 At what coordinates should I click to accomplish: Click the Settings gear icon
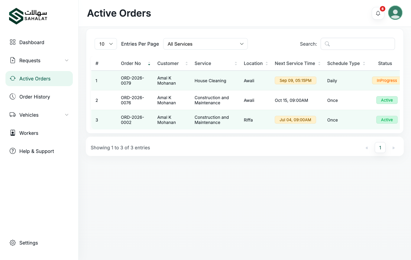click(13, 243)
